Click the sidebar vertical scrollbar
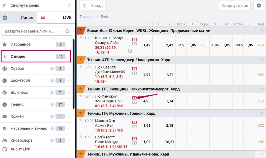 pos(74,74)
